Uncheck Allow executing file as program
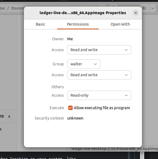The image size is (158, 159). pos(70,108)
